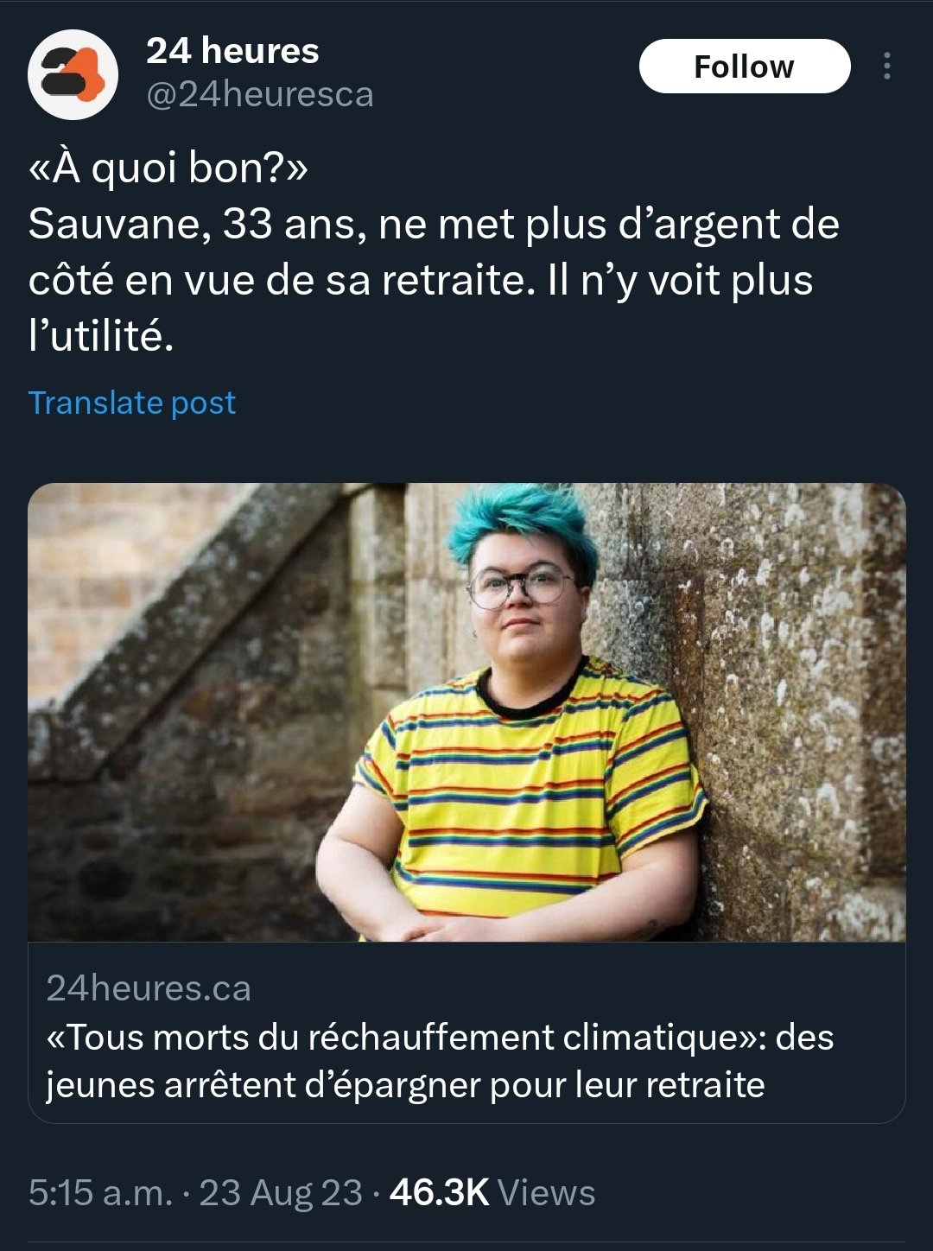The width and height of the screenshot is (933, 1251).
Task: Click the "Views" label beside the count
Action: [x=547, y=1192]
